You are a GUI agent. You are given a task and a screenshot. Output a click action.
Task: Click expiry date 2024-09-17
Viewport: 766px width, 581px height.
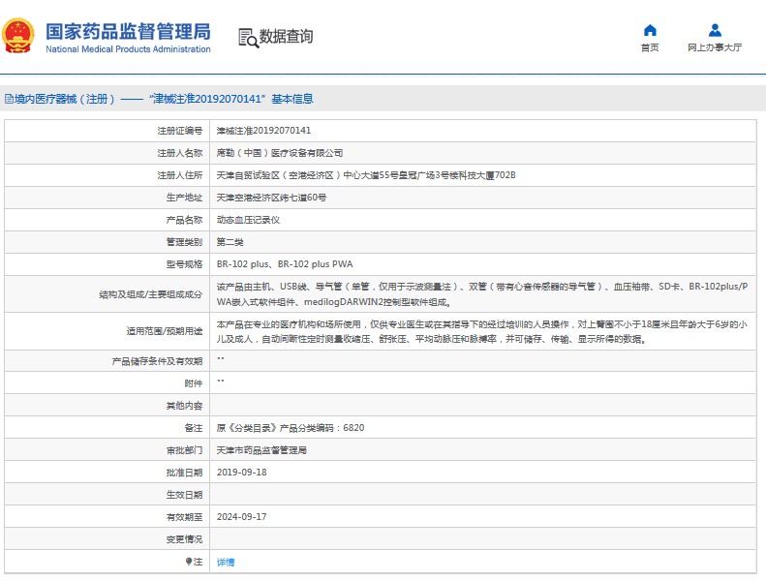pos(241,517)
